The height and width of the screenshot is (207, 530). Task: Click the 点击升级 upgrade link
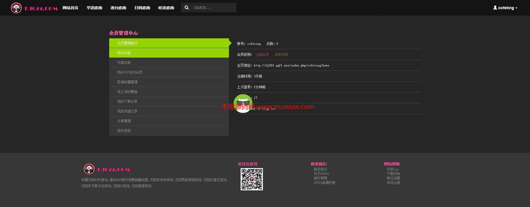(281, 54)
